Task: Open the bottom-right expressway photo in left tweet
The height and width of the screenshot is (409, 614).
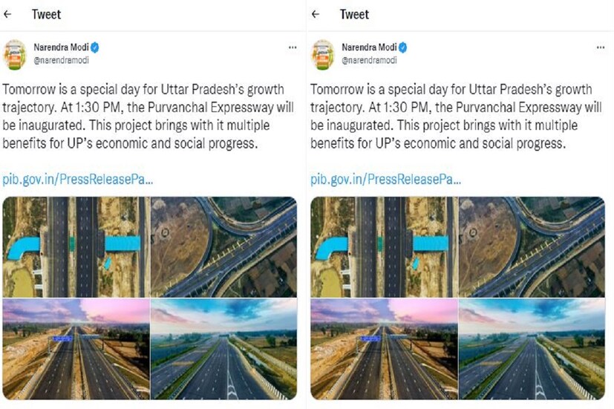Action: click(x=223, y=348)
